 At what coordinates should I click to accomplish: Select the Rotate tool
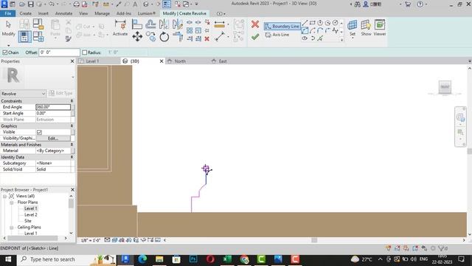tap(164, 37)
